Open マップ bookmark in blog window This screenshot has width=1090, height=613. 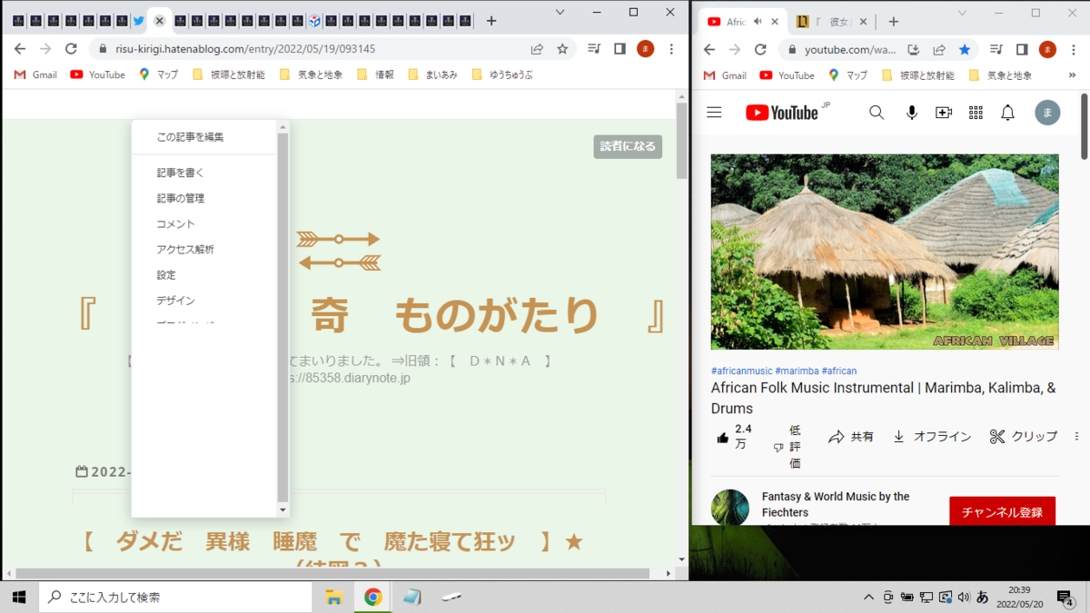(x=158, y=74)
